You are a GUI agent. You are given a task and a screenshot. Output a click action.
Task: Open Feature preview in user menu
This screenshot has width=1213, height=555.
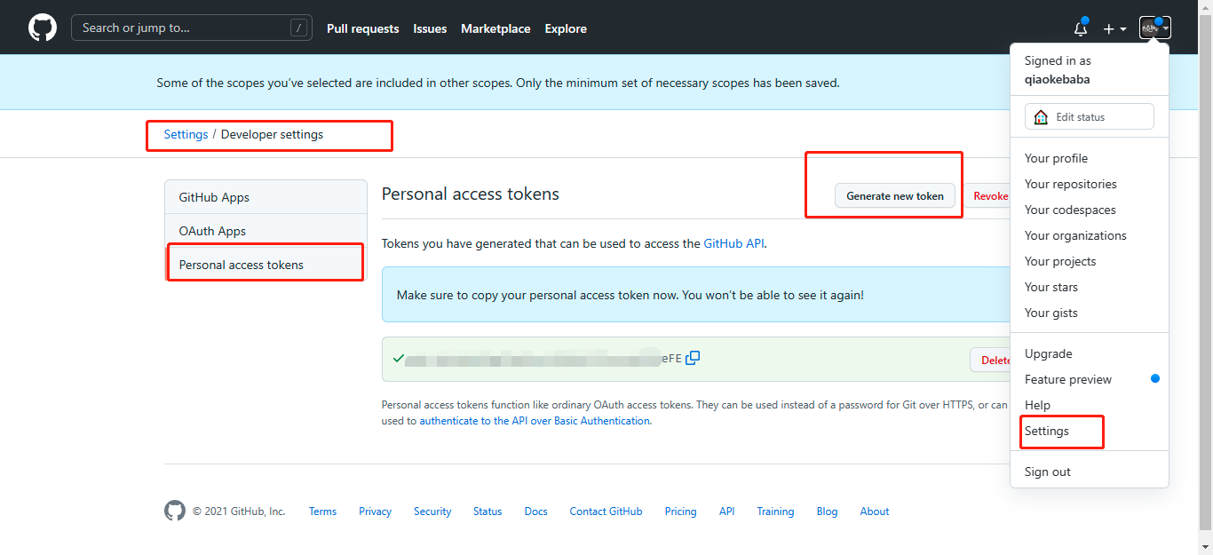coord(1090,379)
